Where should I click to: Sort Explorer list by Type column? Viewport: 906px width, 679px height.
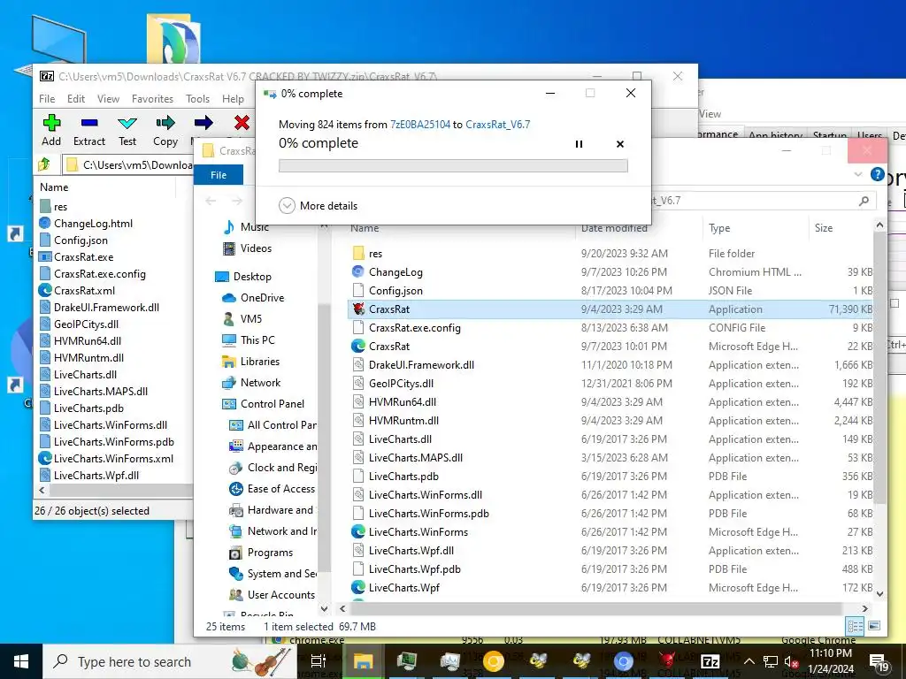[756, 228]
